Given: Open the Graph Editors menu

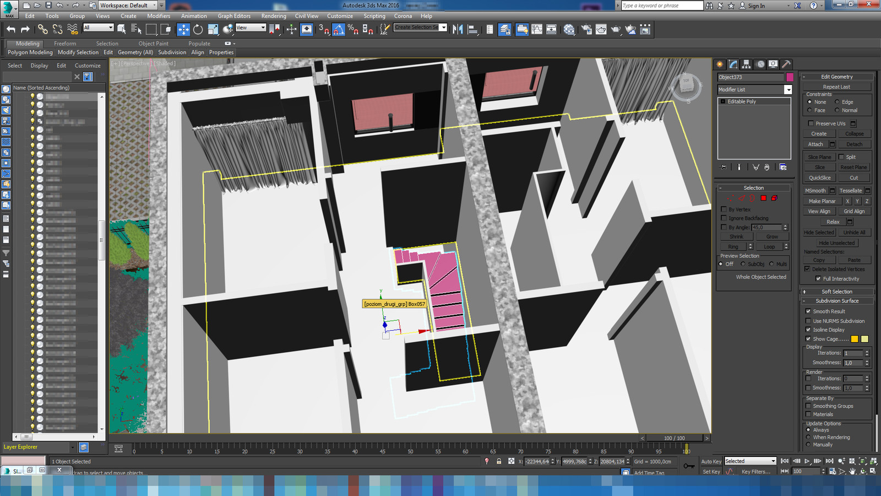Looking at the screenshot, I should [234, 16].
